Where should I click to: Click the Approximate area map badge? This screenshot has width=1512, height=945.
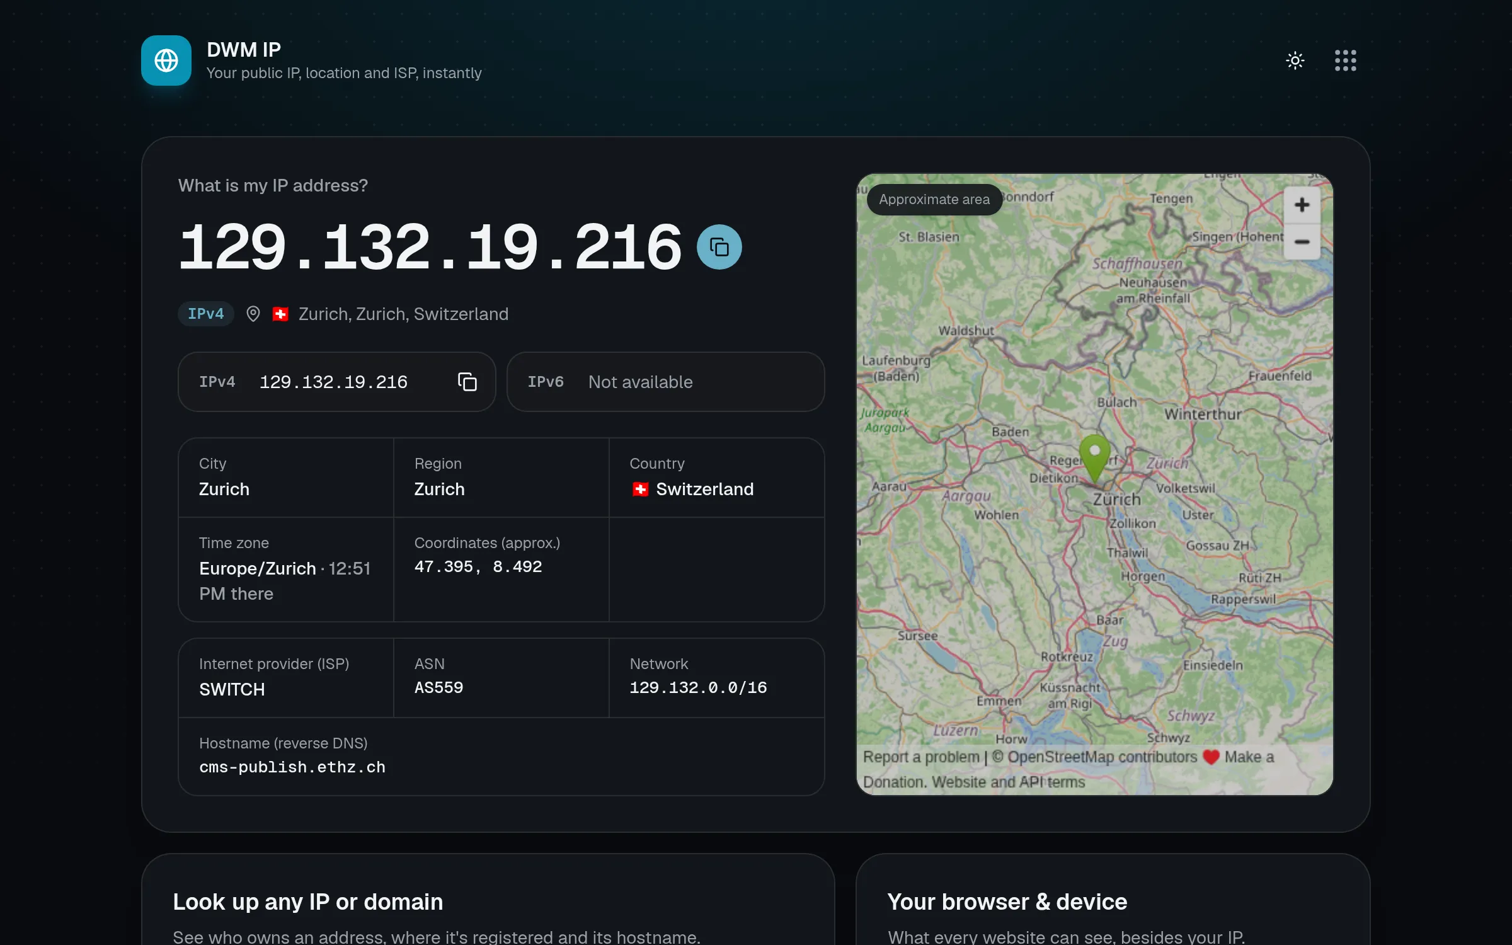point(934,200)
